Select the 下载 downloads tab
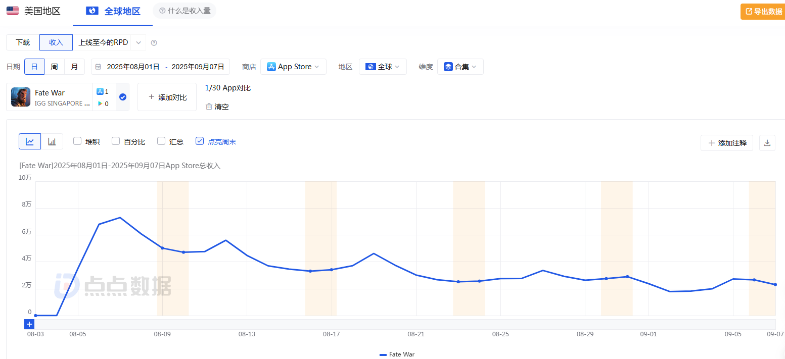Screen dimensions: 785x359 tap(23, 42)
